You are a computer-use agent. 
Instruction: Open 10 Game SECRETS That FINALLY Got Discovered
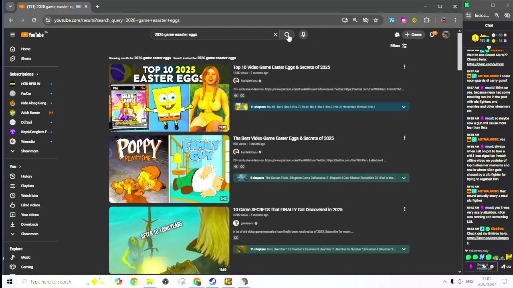point(288,210)
